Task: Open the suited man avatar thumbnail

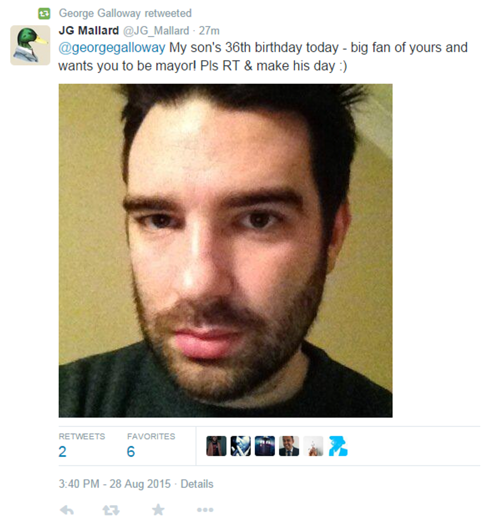Action: [289, 446]
